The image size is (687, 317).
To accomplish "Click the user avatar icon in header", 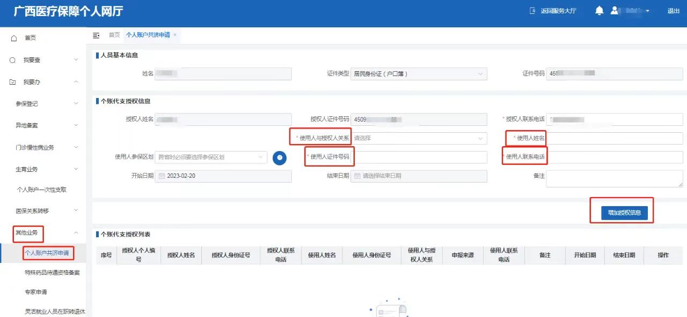I will tap(615, 11).
